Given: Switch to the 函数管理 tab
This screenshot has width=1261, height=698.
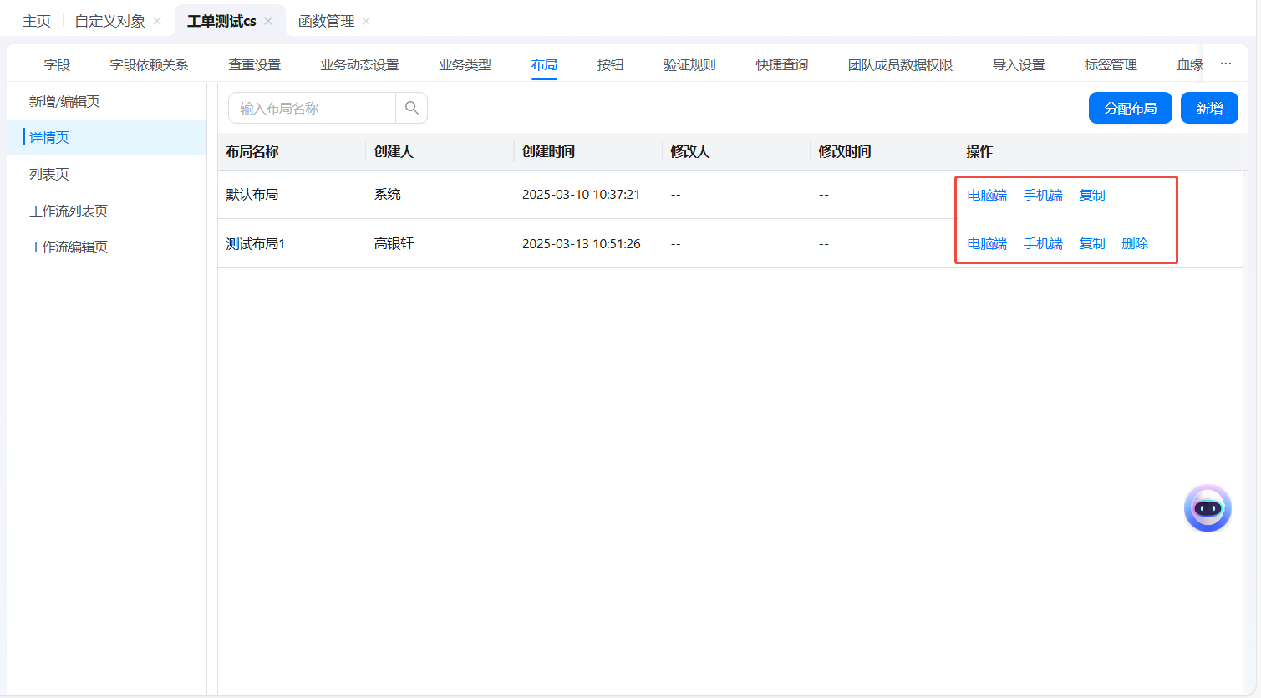Looking at the screenshot, I should [326, 21].
